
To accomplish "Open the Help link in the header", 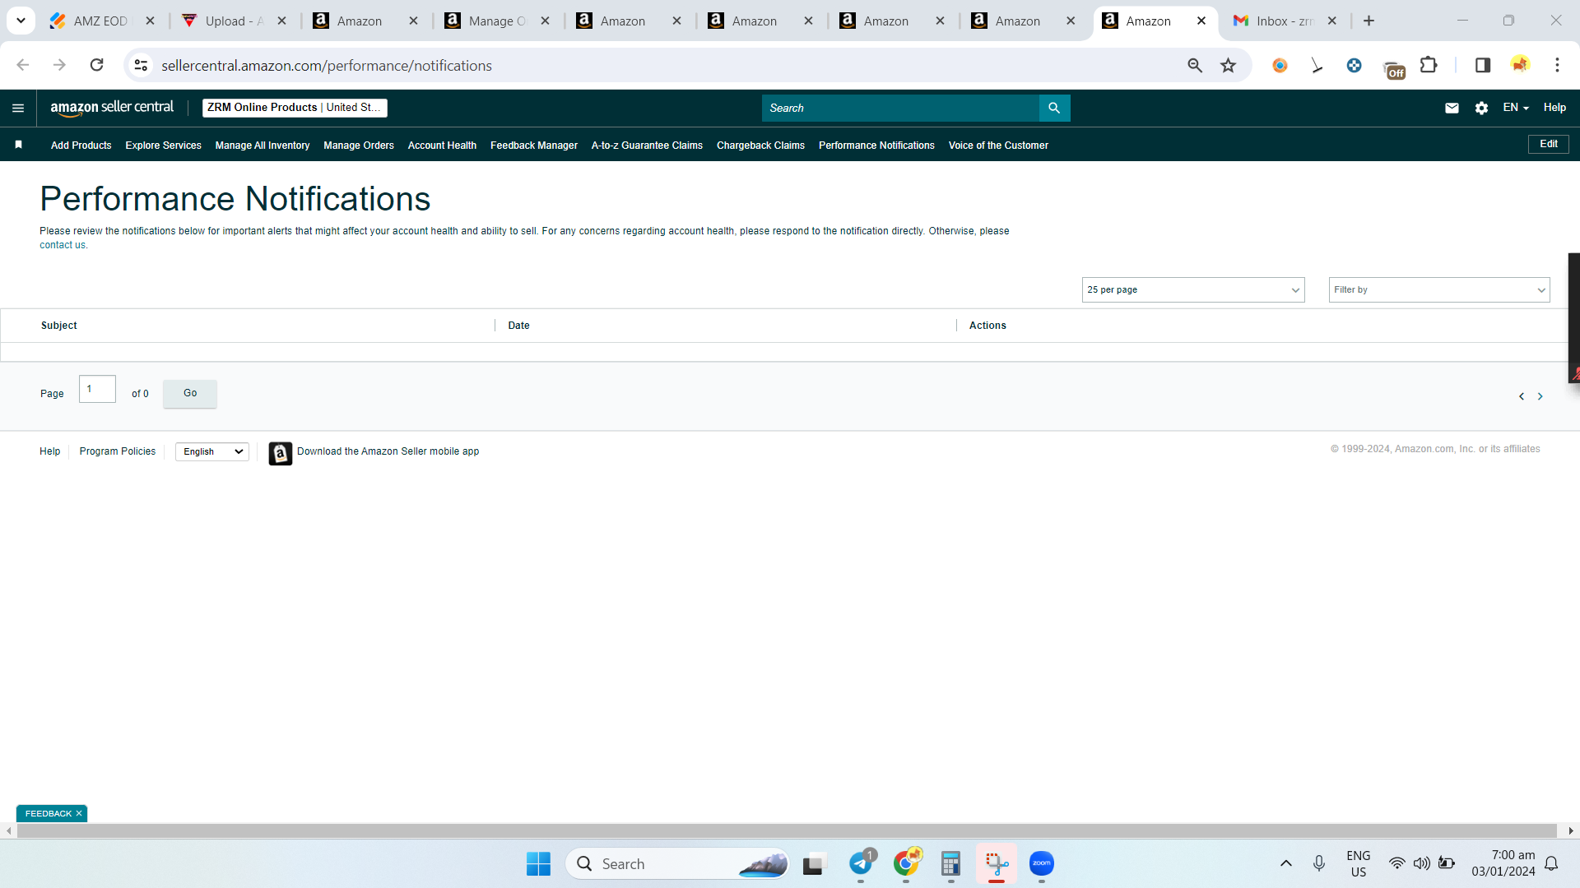I will [x=1554, y=108].
